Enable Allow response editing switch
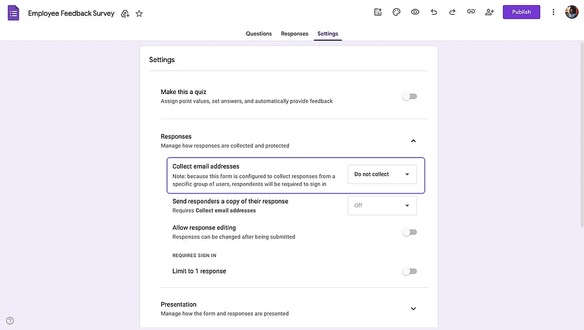The height and width of the screenshot is (330, 584). click(409, 232)
